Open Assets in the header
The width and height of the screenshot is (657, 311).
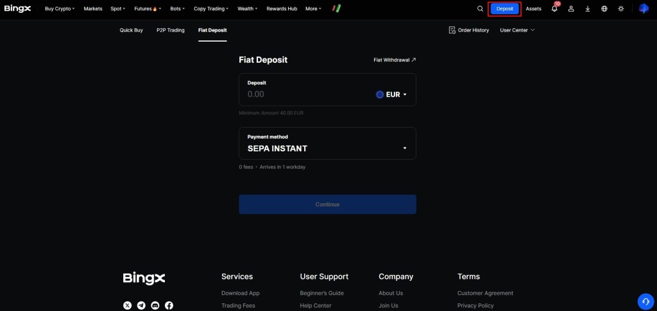[533, 9]
